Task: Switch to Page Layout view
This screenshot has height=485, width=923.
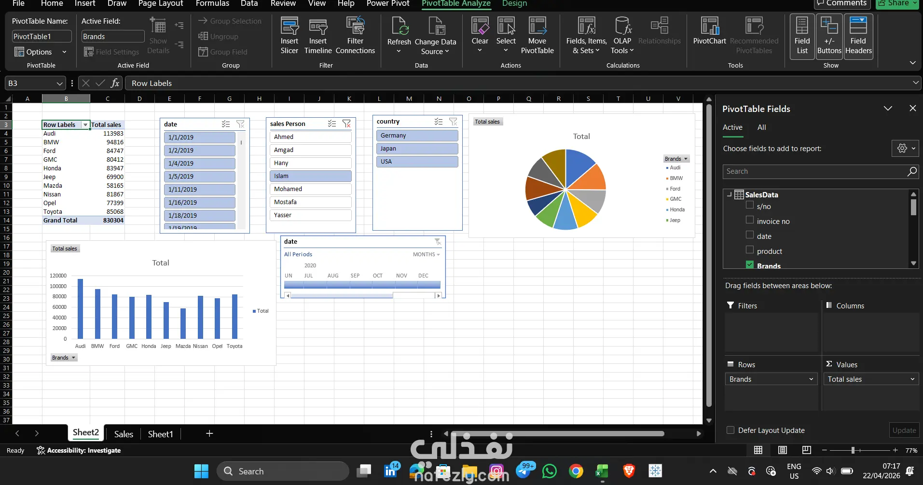Action: [782, 450]
